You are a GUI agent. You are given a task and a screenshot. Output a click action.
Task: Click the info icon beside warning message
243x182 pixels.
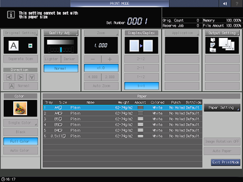click(11, 15)
